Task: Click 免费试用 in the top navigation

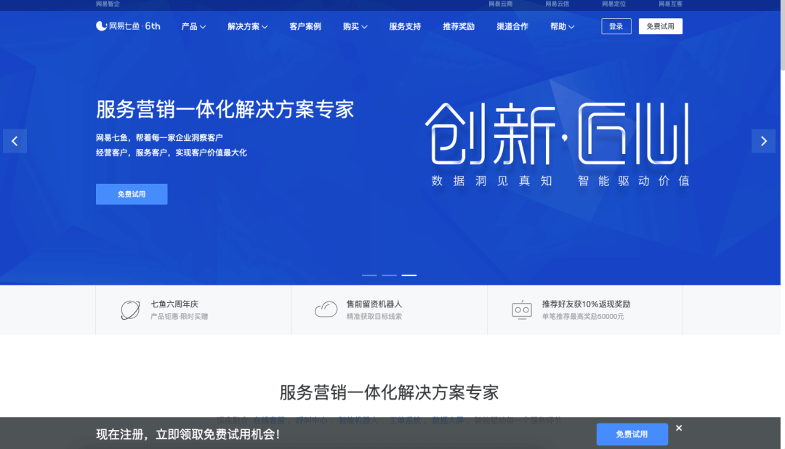Action: (x=660, y=27)
